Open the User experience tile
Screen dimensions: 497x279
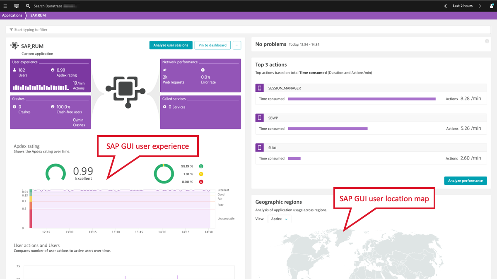tap(51, 75)
